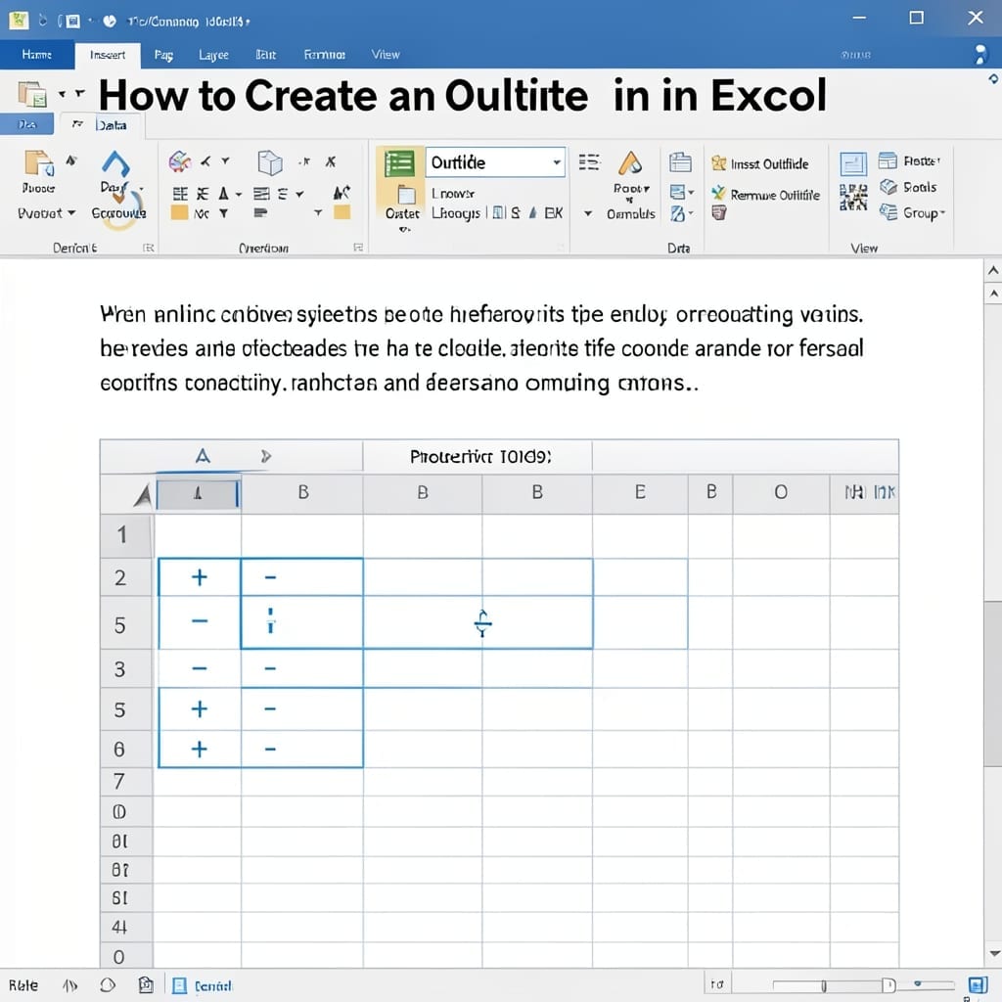Click the orange fill color swatch under grid icon
The width and height of the screenshot is (1002, 1002).
tap(180, 212)
